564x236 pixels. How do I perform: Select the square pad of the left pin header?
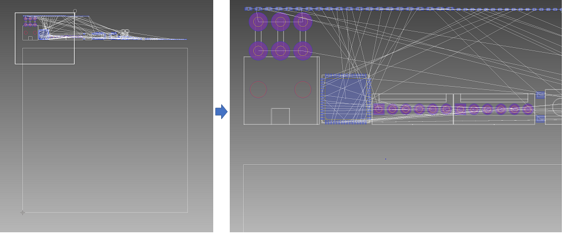378,109
